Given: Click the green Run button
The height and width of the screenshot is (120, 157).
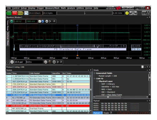Looking at the screenshot, I should (x=9, y=13).
